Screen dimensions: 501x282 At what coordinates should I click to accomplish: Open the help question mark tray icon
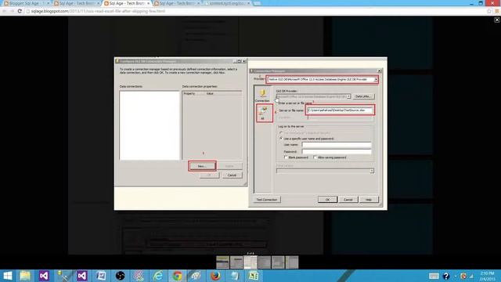tap(446, 276)
